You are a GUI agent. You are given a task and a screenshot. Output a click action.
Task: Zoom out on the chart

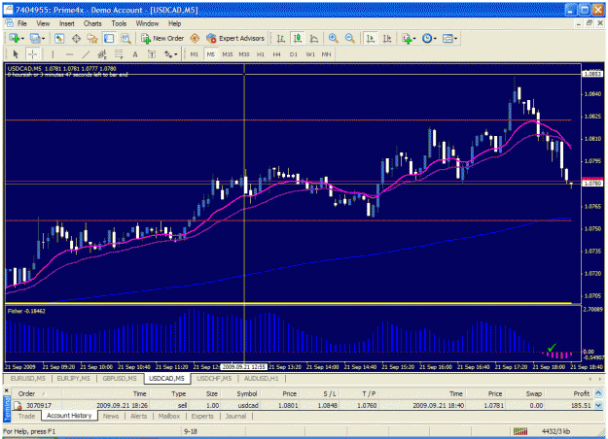tap(350, 38)
